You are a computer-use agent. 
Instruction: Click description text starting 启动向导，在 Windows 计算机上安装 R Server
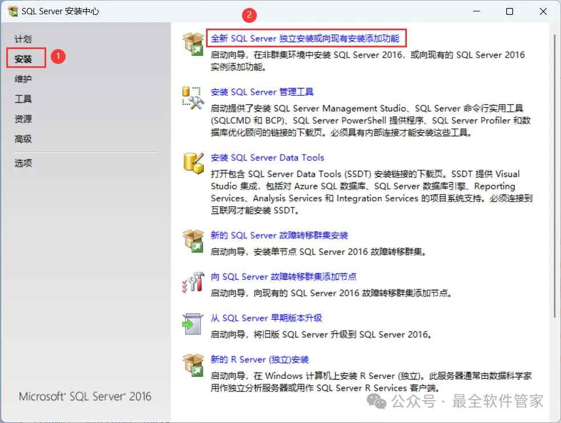click(x=371, y=382)
